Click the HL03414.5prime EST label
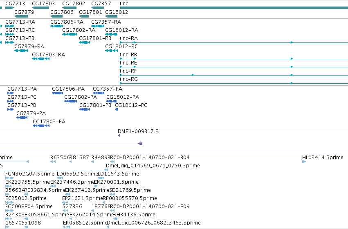Screen dimensions: 348x229 pos(323,158)
